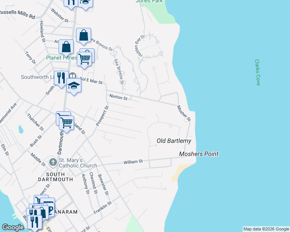Click the Moshers Point label
Screen dimensions: 290x232
click(x=199, y=154)
